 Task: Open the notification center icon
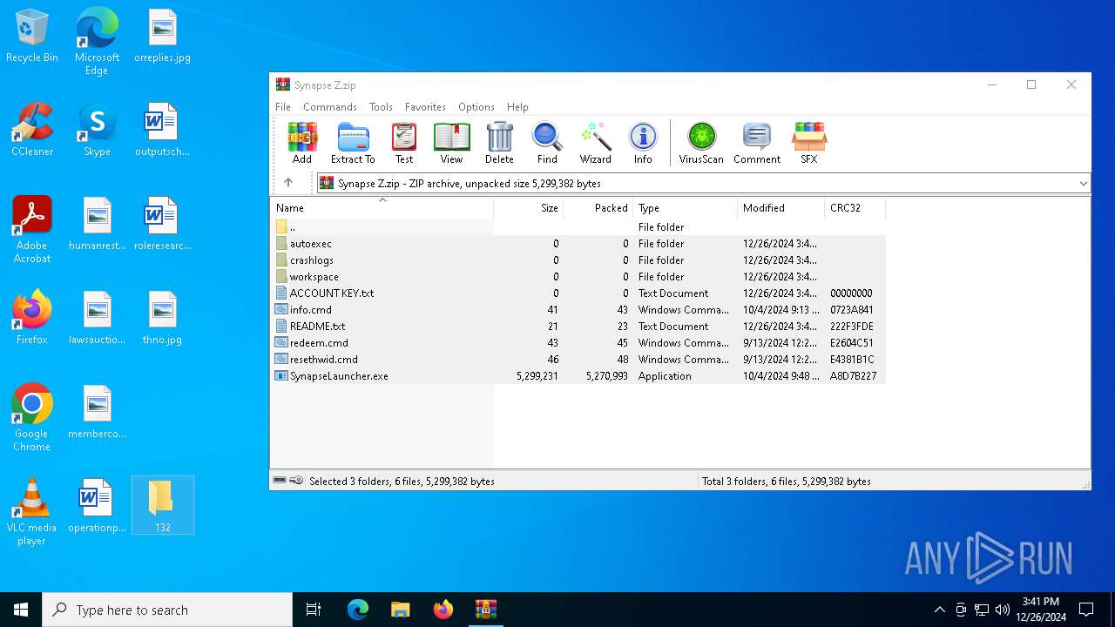coord(1086,610)
